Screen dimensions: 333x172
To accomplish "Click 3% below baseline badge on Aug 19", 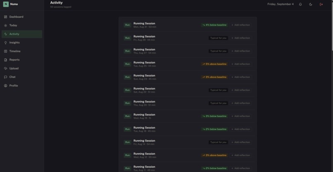I will click(214, 116).
